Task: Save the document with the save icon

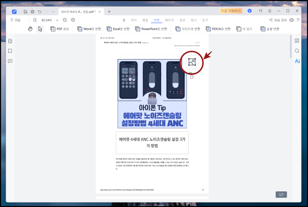Action: pyautogui.click(x=25, y=12)
